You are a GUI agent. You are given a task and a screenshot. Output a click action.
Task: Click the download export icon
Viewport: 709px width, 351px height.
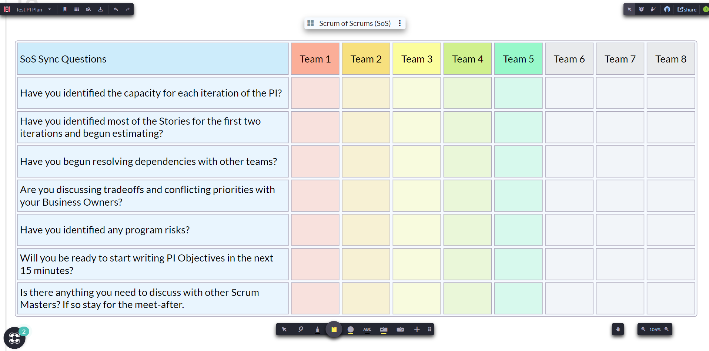tap(100, 9)
